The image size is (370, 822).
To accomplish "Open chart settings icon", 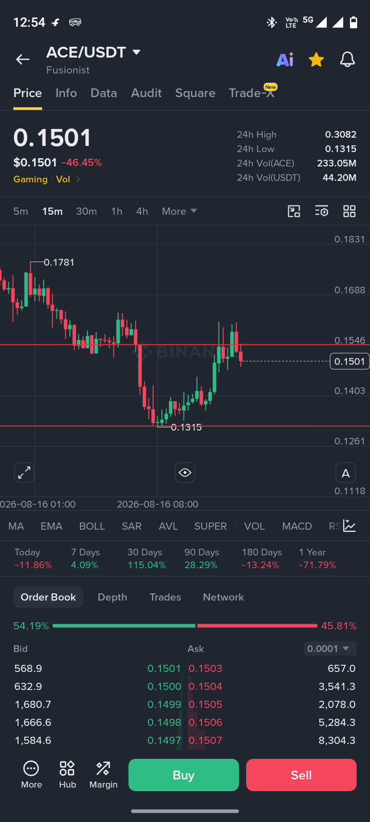I will coord(322,211).
